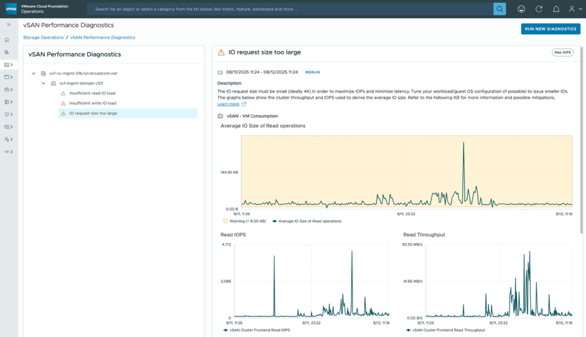Image resolution: width=586 pixels, height=337 pixels.
Task: Open the notifications bell
Action: click(x=556, y=9)
